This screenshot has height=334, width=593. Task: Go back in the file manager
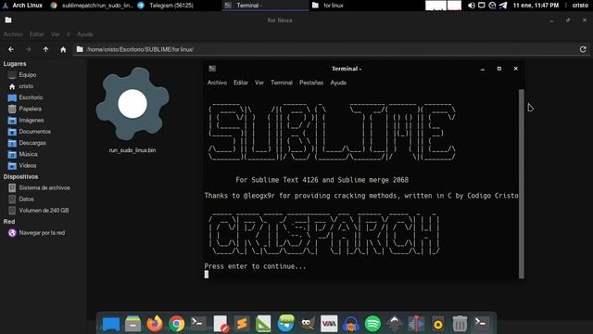click(x=11, y=49)
